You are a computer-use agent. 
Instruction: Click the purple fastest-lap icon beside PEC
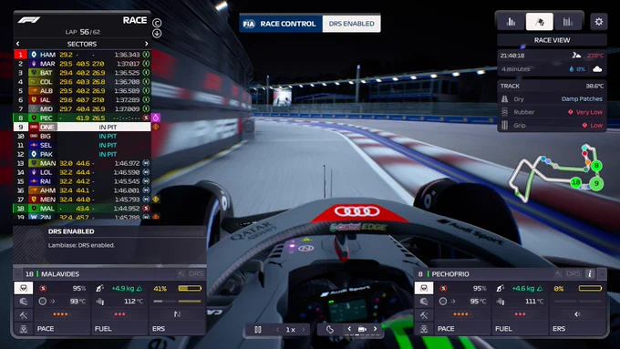pos(156,118)
